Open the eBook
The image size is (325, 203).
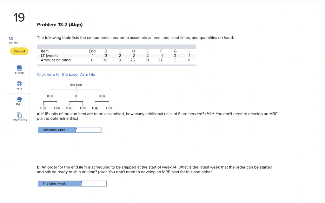pos(19,69)
